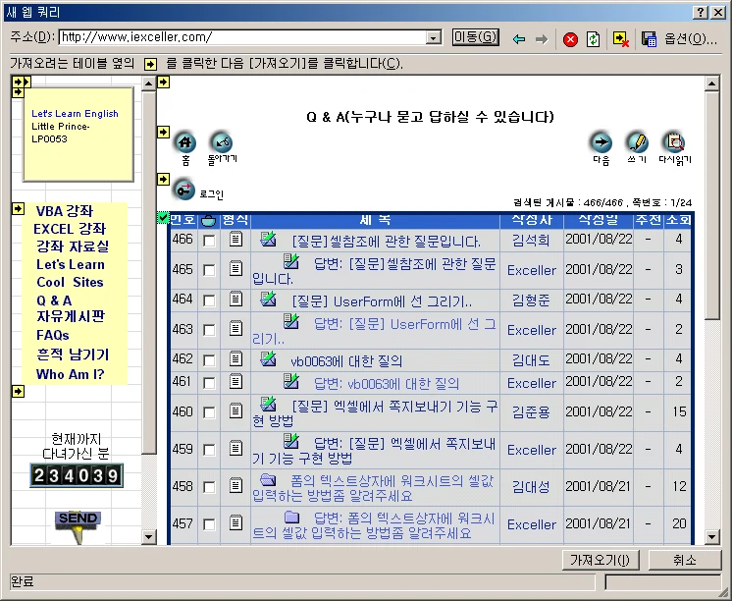The image size is (732, 601).
Task: Click the 이동(G) go button
Action: [476, 37]
